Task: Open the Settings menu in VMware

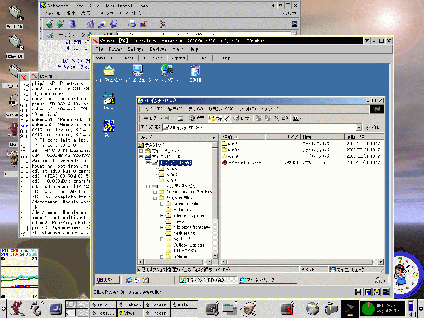Action: (x=135, y=49)
